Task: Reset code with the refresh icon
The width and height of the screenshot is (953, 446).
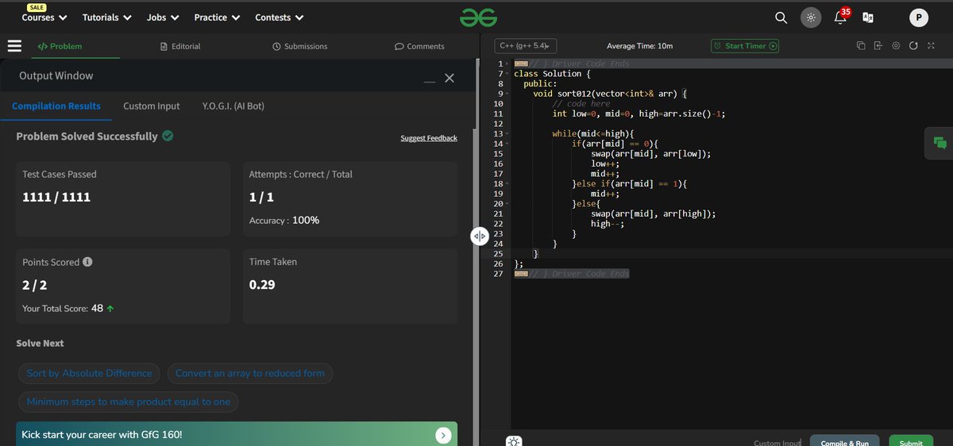Action: [913, 46]
